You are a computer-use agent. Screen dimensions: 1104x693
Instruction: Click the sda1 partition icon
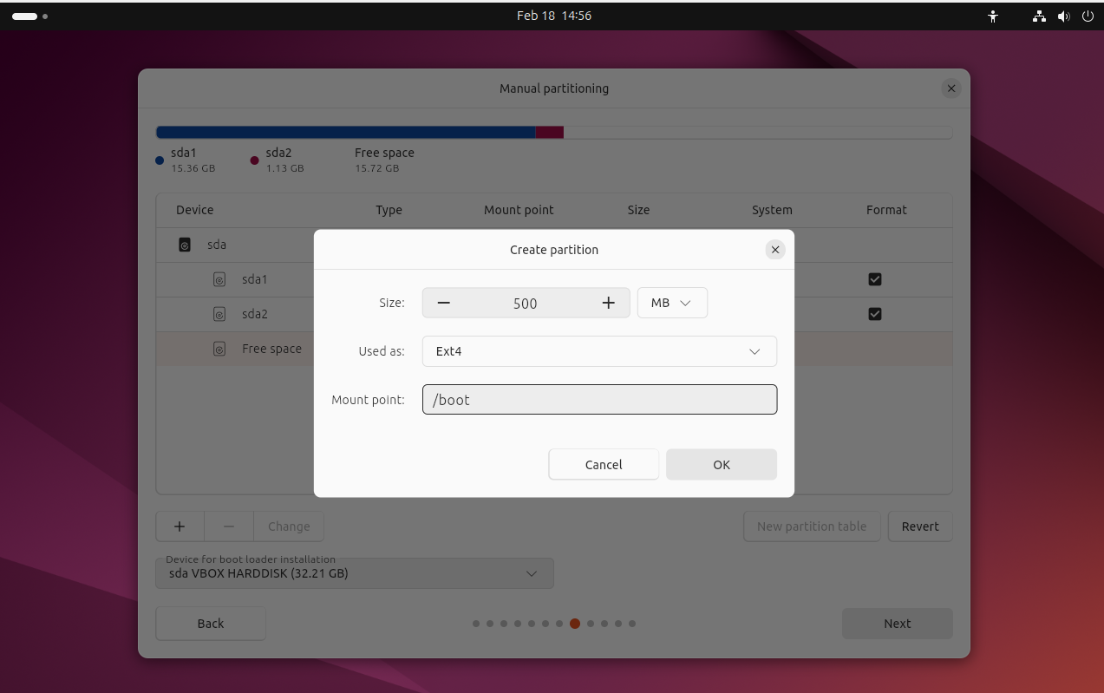coord(219,279)
